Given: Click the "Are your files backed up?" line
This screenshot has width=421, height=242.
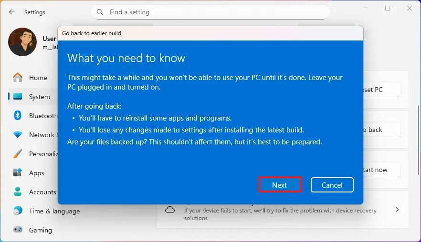Looking at the screenshot, I should 194,141.
